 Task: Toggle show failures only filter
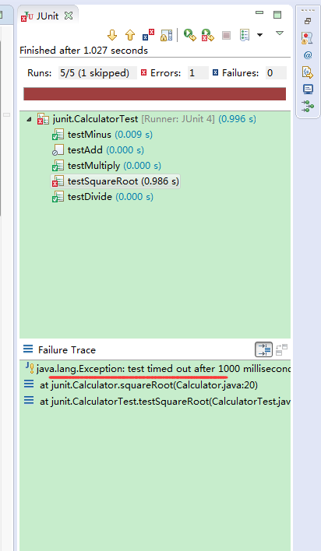click(x=148, y=35)
